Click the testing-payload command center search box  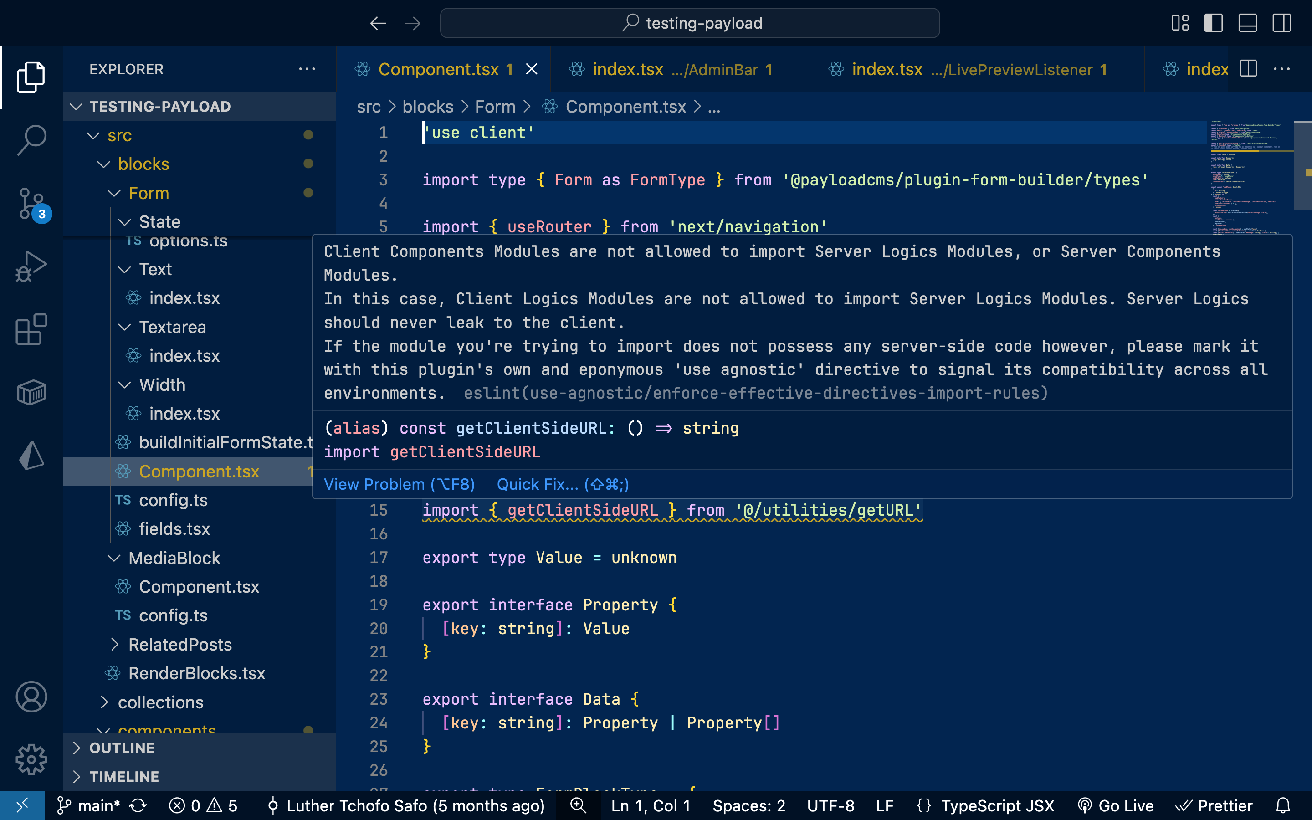690,23
